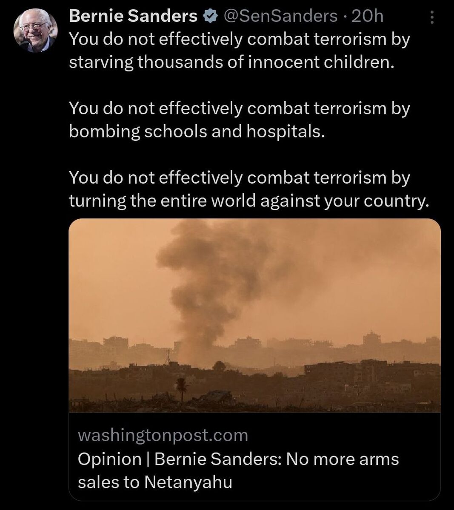
Task: Click the Bernie Sanders display name
Action: tap(133, 17)
